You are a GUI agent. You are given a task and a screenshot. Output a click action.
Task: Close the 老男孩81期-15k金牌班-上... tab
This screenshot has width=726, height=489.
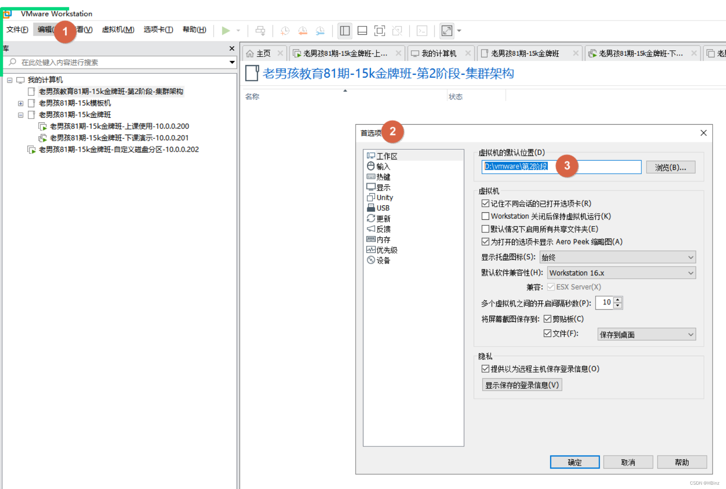[x=398, y=53]
